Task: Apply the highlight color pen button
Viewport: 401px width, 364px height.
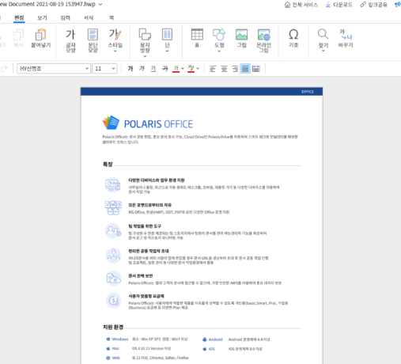Action: tap(191, 69)
